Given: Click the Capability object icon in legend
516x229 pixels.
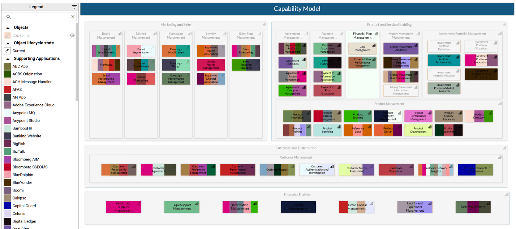Looking at the screenshot, I should (x=7, y=35).
